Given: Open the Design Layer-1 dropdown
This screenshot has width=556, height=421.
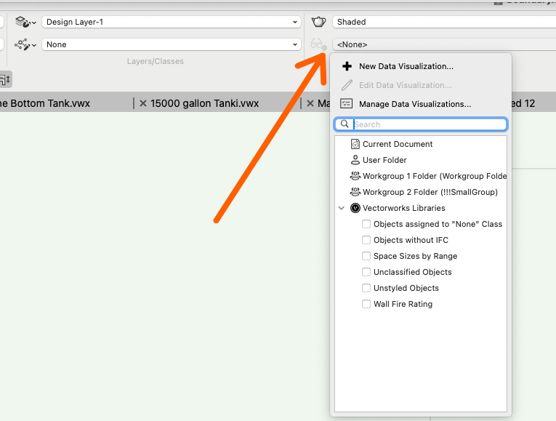Looking at the screenshot, I should tap(171, 23).
